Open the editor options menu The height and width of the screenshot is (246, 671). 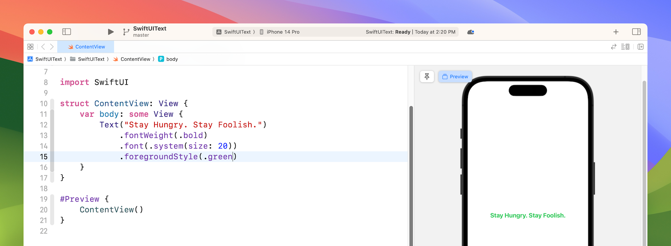625,47
